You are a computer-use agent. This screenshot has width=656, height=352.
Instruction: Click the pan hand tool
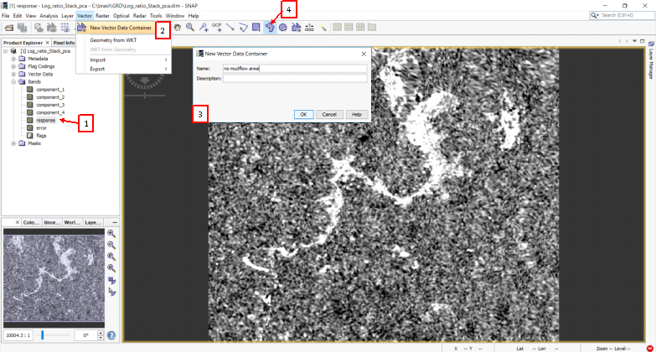(x=178, y=27)
